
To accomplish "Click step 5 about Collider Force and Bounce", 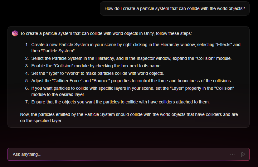I will click(x=131, y=81).
